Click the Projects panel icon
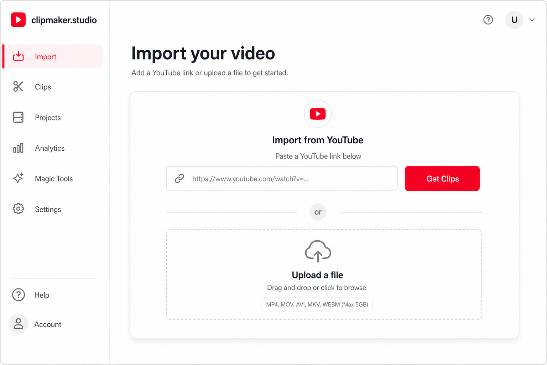547x365 pixels. (x=18, y=117)
